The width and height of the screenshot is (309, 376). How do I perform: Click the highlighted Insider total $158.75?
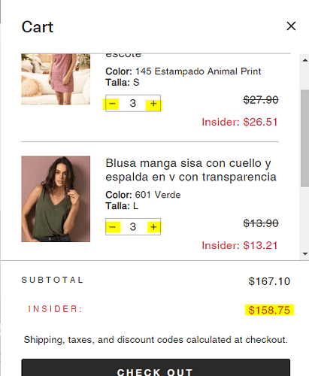tap(269, 310)
